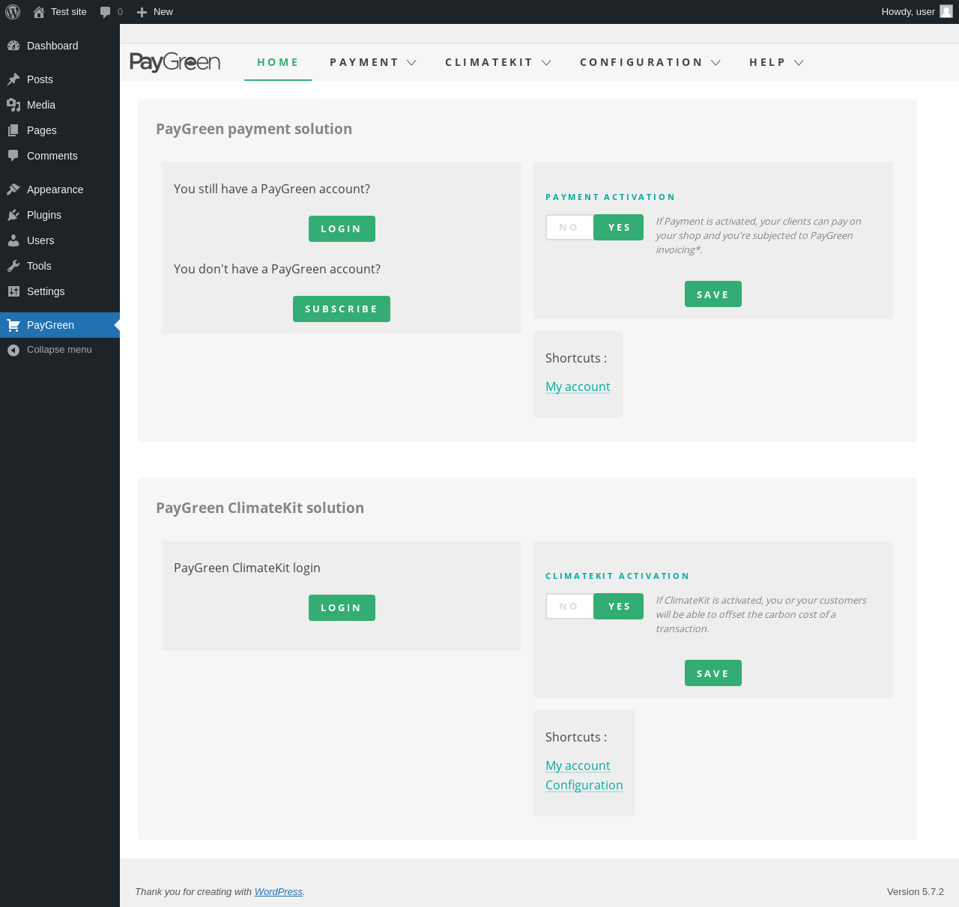Click the PayGreen logo
This screenshot has width=959, height=907.
tap(175, 62)
